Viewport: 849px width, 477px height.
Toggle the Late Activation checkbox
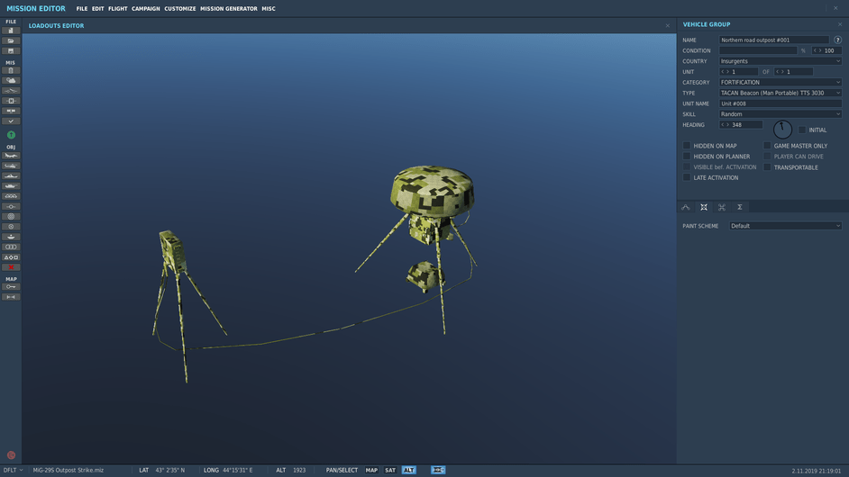pyautogui.click(x=687, y=178)
